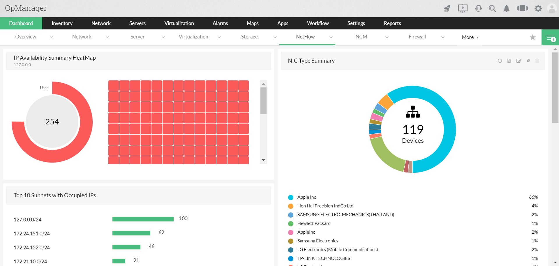Open the Network main menu
The width and height of the screenshot is (559, 266).
coord(101,23)
